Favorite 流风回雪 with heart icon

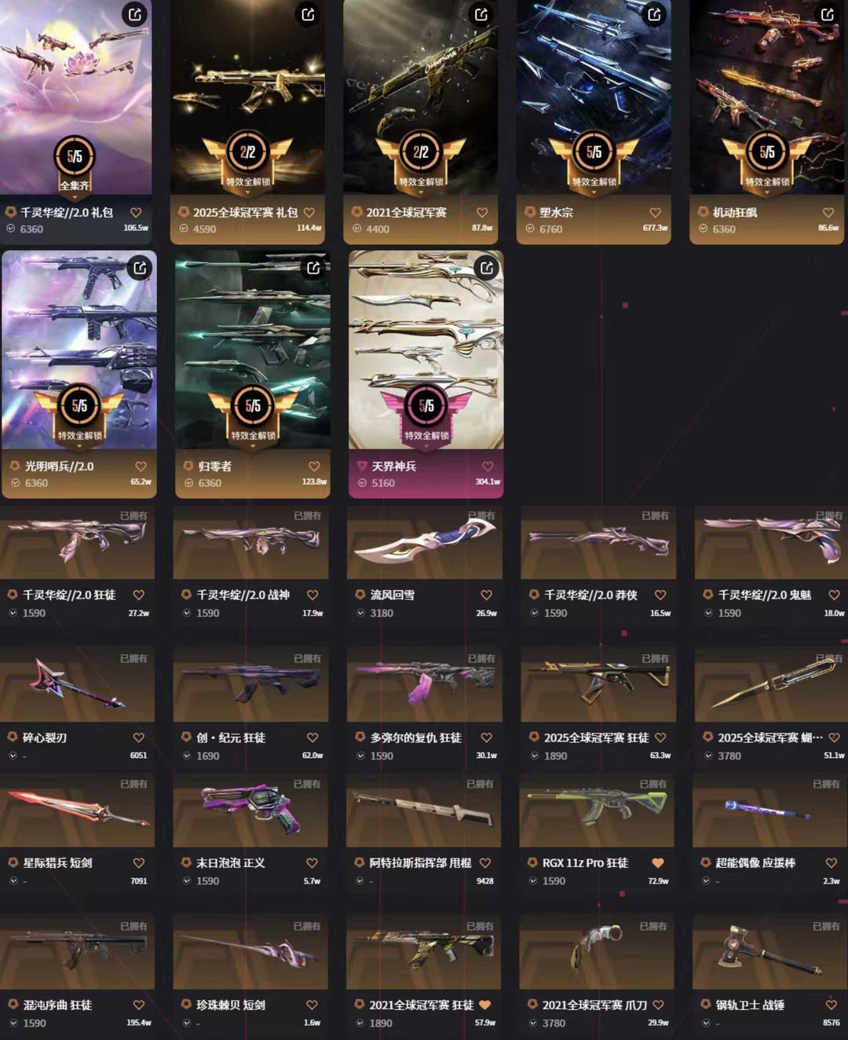(487, 595)
